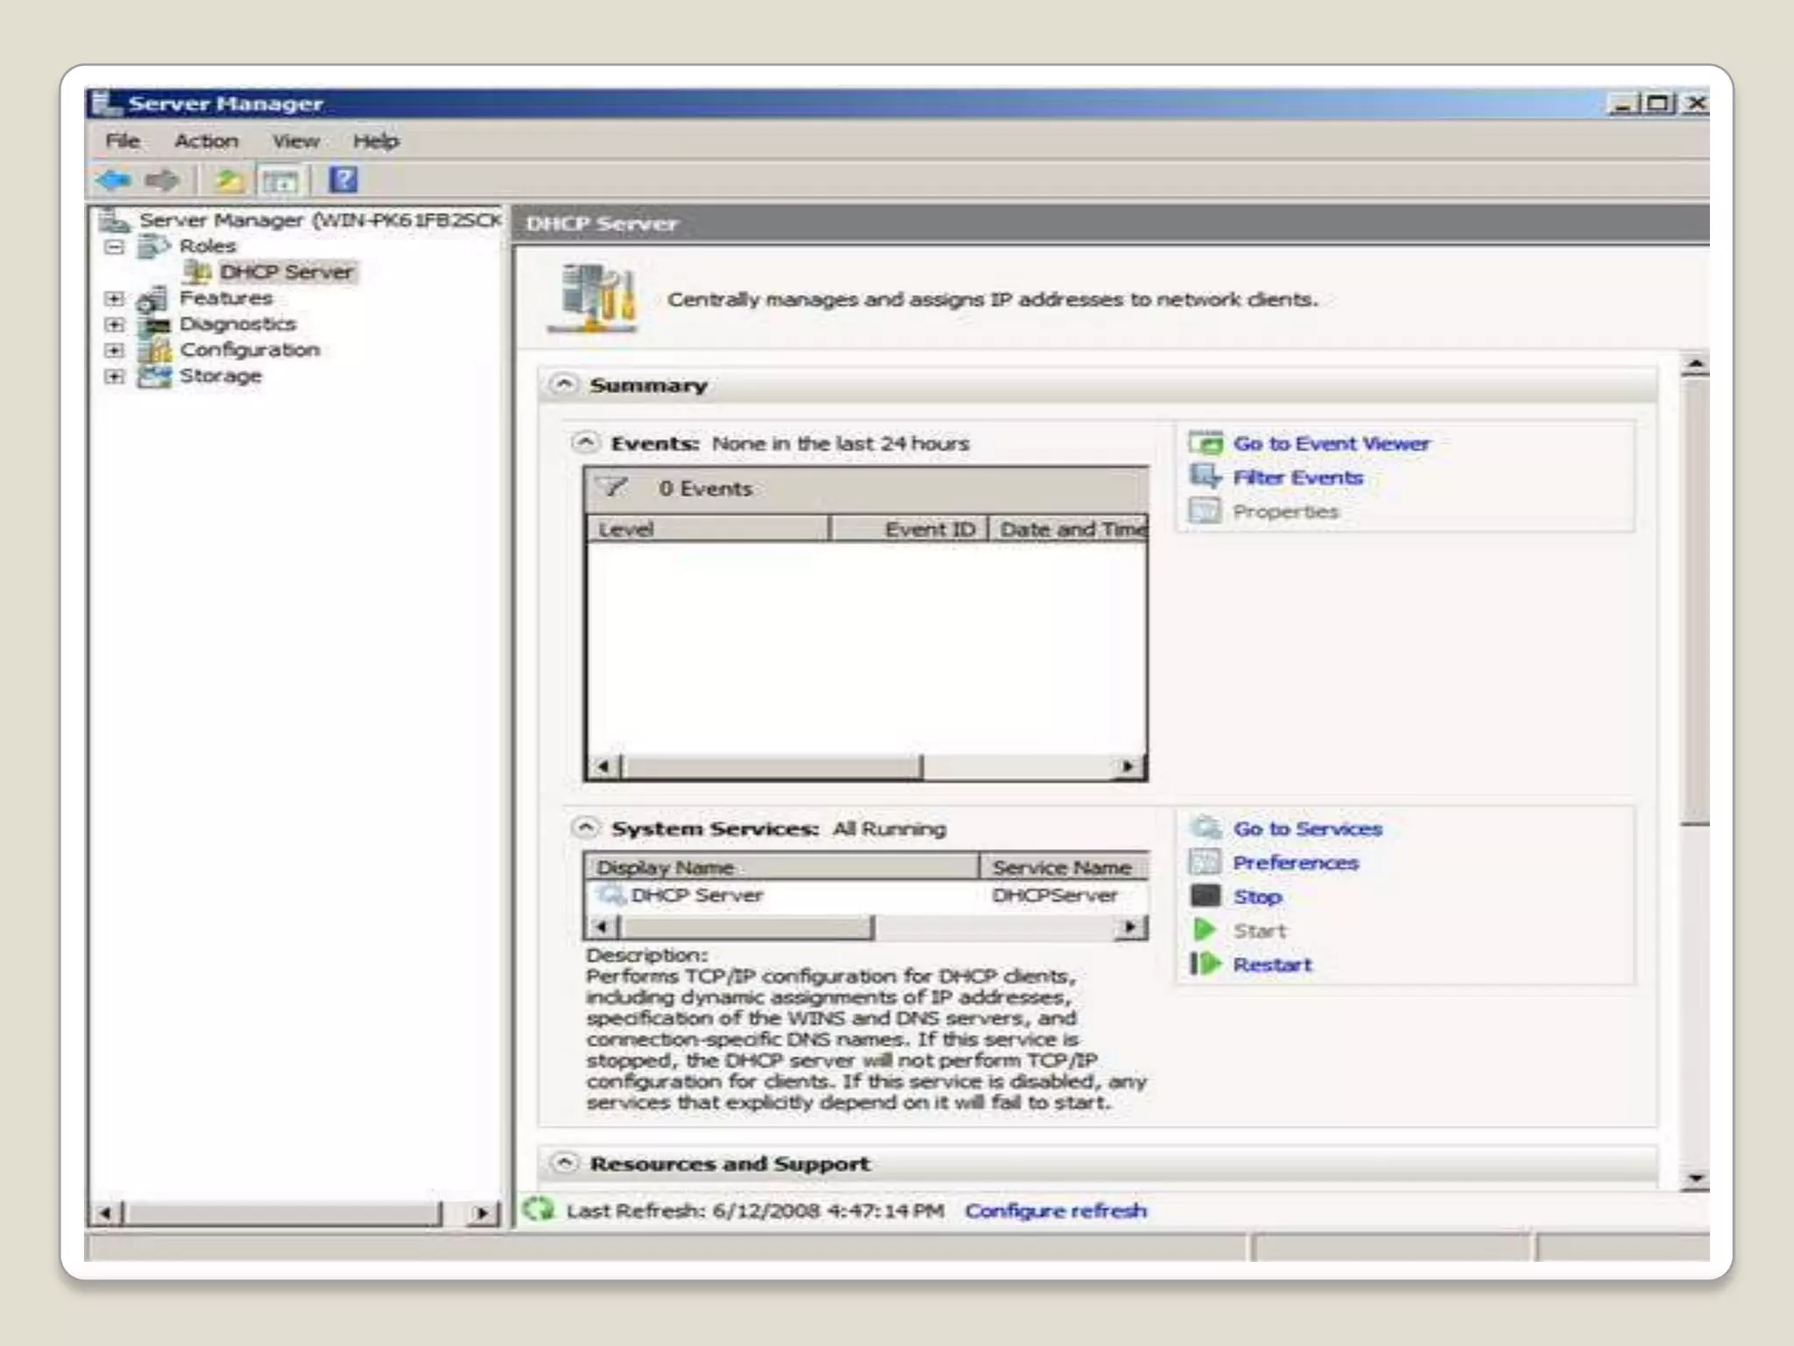Image resolution: width=1794 pixels, height=1346 pixels.
Task: Select DHCP Server under Roles
Action: [286, 272]
